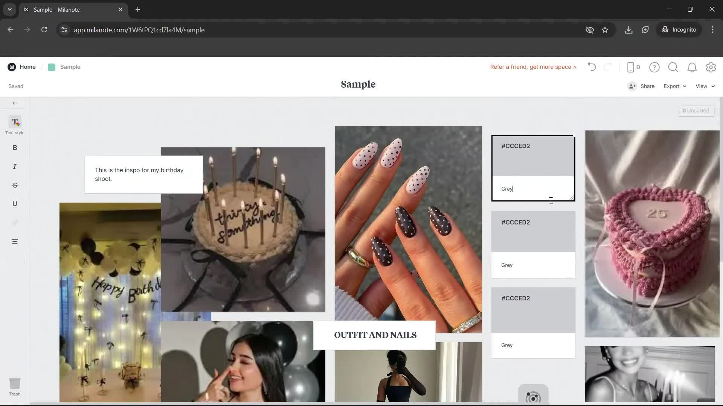Insert a link using the chain icon
The image size is (723, 406).
point(15,223)
